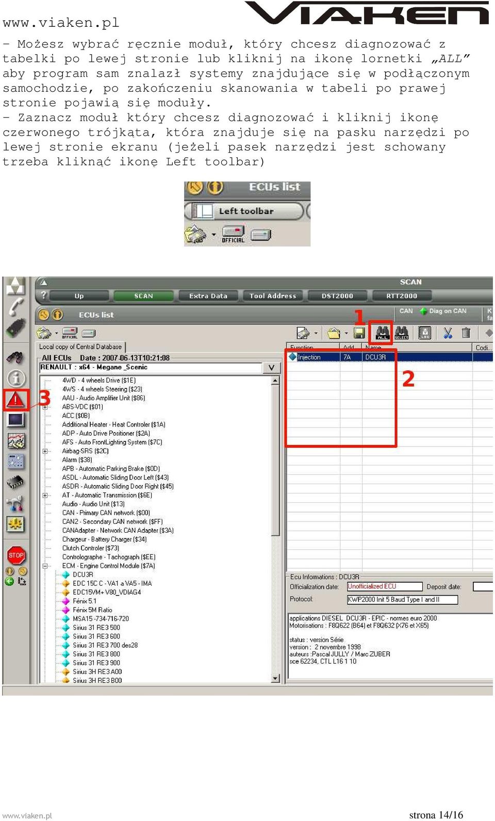495x821 pixels.
Task: Click the Unofficialized ECU field
Action: tap(385, 586)
